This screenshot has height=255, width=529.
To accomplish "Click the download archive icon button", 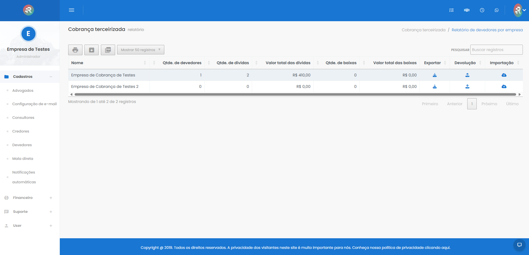I will pos(91,50).
